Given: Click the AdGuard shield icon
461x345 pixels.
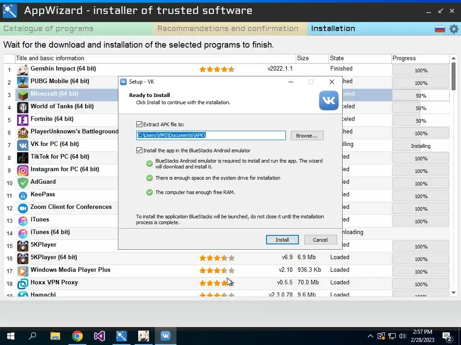Looking at the screenshot, I should pos(23,183).
